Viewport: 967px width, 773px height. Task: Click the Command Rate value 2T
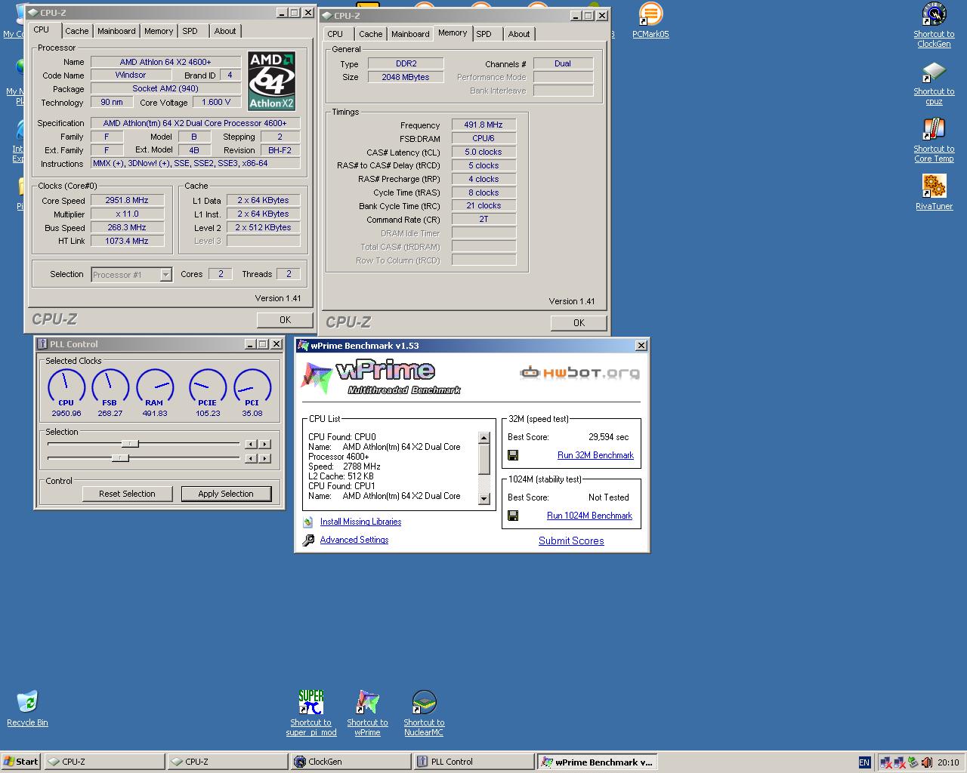click(483, 219)
